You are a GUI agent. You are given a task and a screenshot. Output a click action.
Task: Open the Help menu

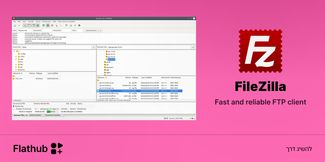point(54,21)
